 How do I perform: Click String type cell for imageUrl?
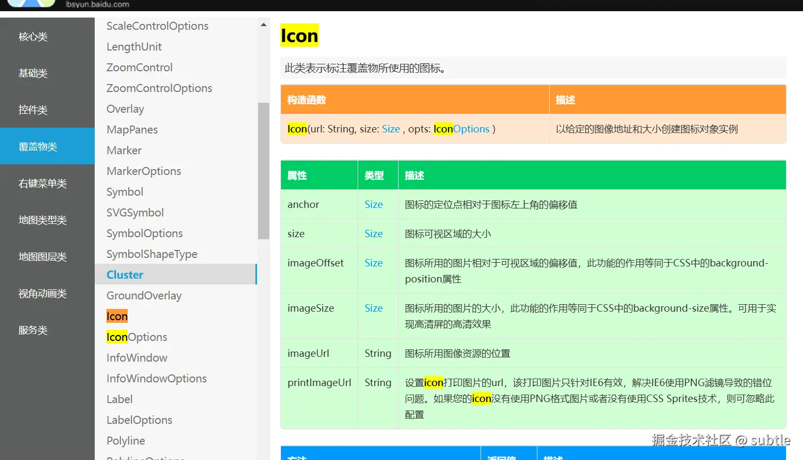[378, 353]
